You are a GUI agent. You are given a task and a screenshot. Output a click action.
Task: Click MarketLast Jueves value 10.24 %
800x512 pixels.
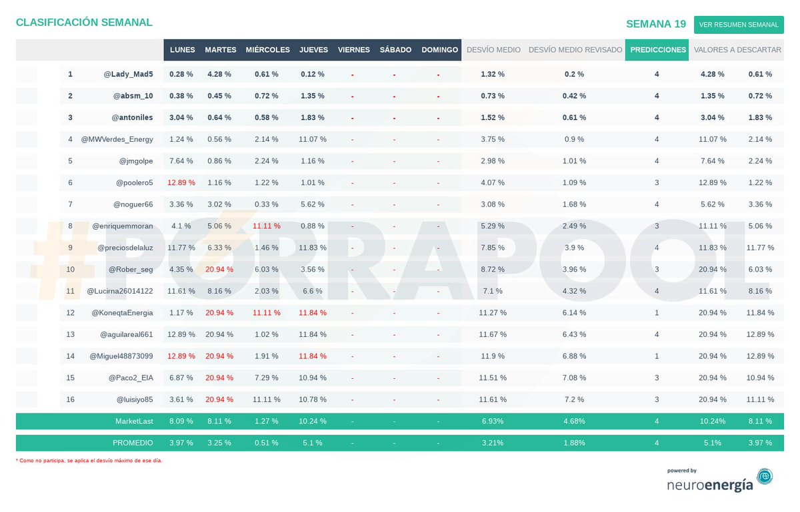point(313,421)
